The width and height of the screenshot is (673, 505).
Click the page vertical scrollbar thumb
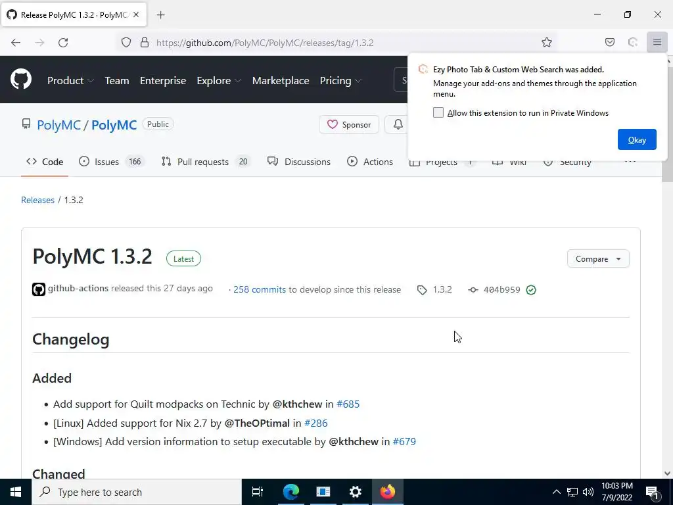[667, 124]
